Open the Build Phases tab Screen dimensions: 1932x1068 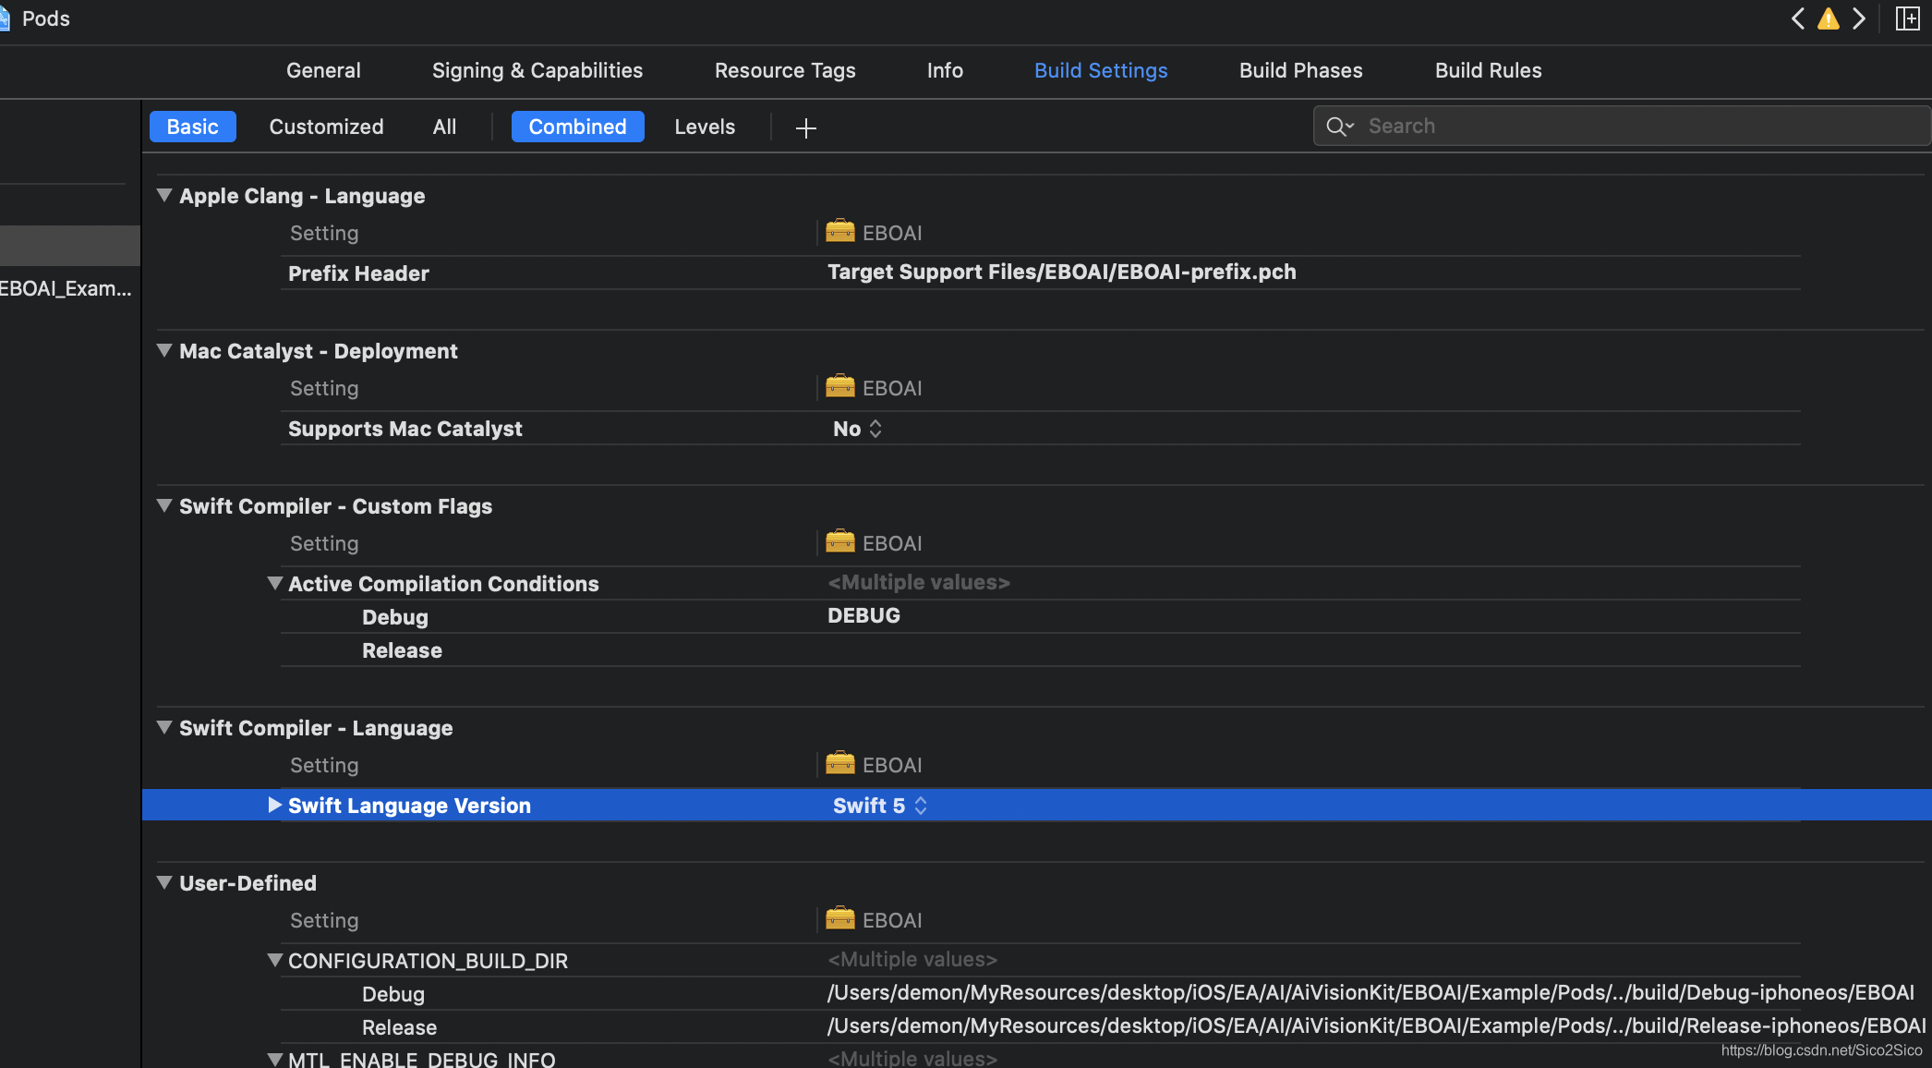point(1300,70)
